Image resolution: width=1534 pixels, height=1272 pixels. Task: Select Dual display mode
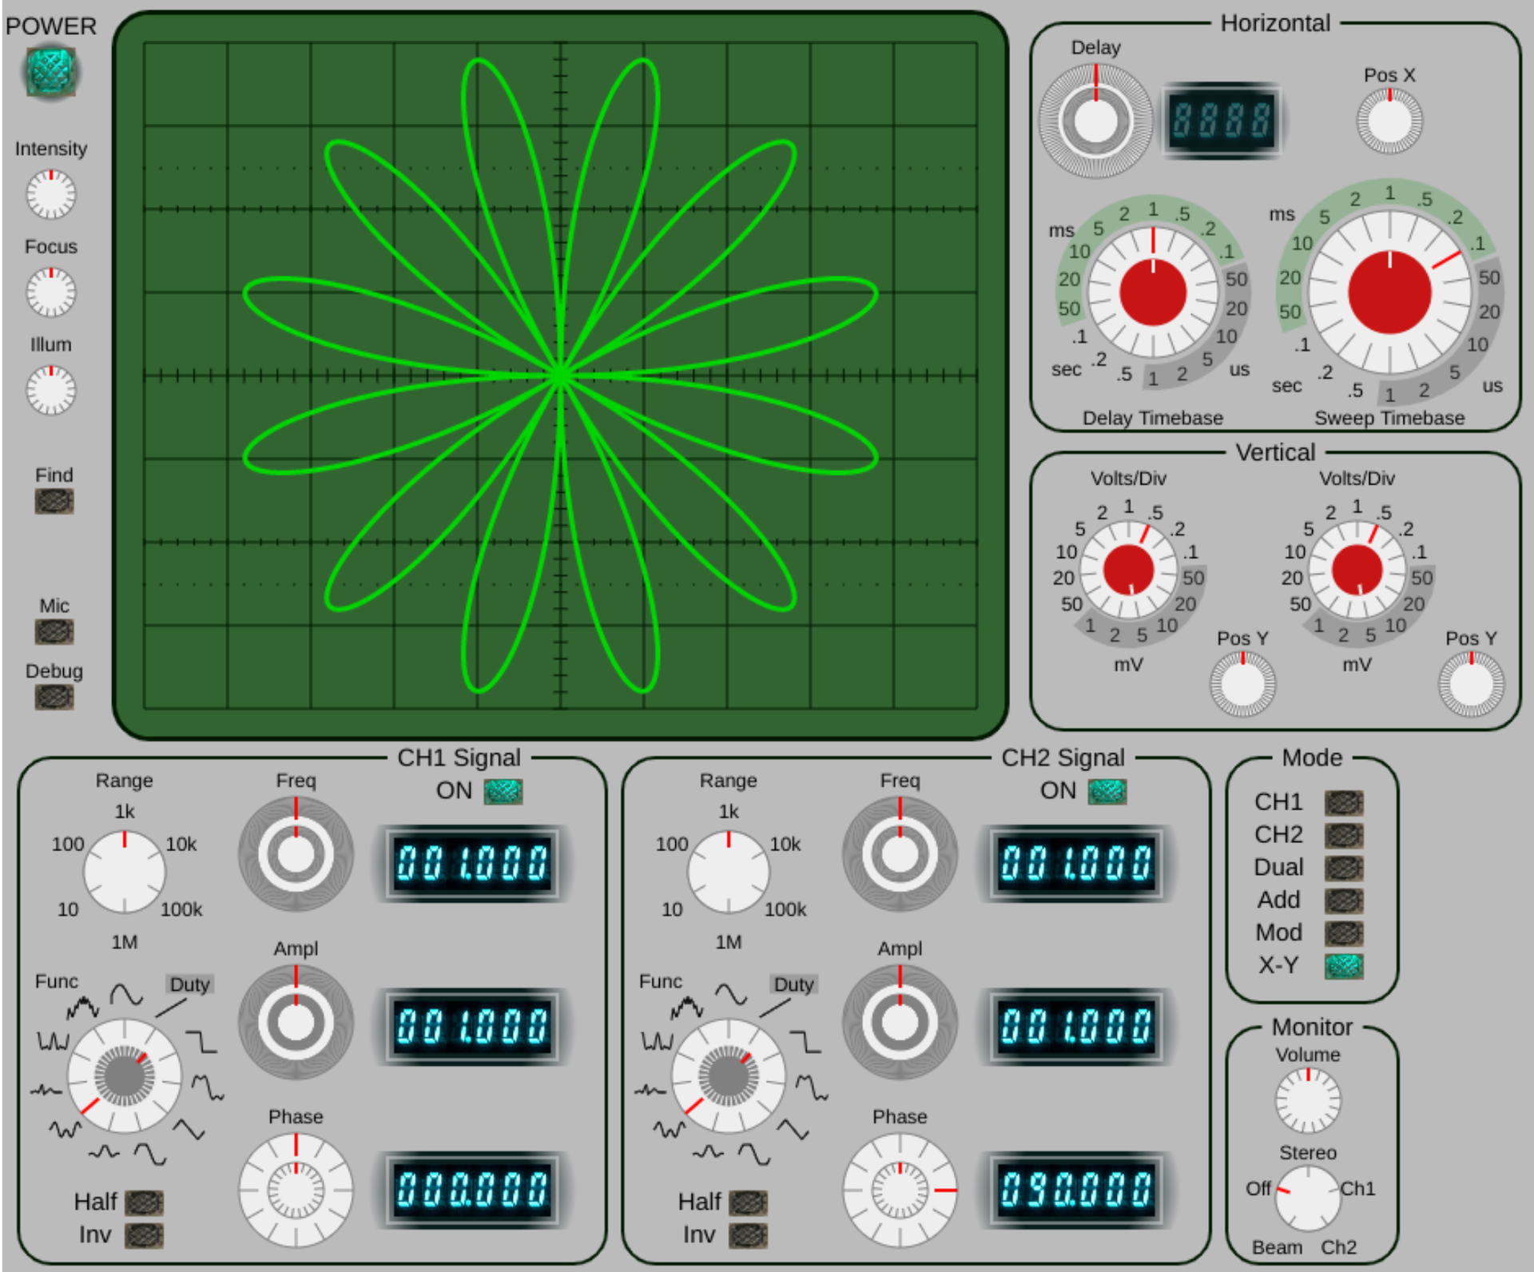[1344, 868]
